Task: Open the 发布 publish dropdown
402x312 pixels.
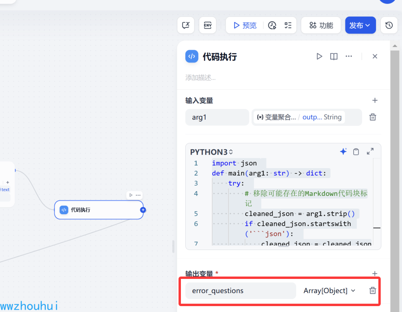Action: [x=360, y=25]
